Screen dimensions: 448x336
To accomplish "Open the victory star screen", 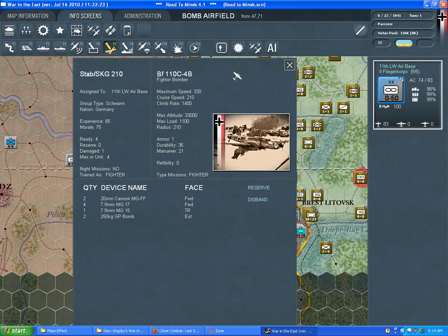I will (60, 30).
